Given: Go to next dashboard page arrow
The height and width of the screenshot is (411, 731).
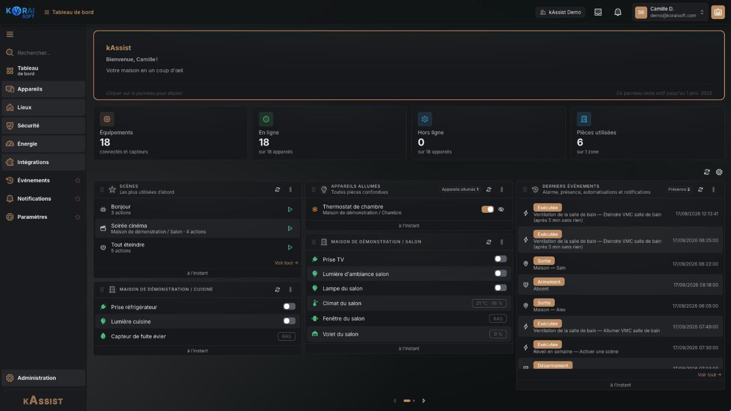Looking at the screenshot, I should coord(424,401).
